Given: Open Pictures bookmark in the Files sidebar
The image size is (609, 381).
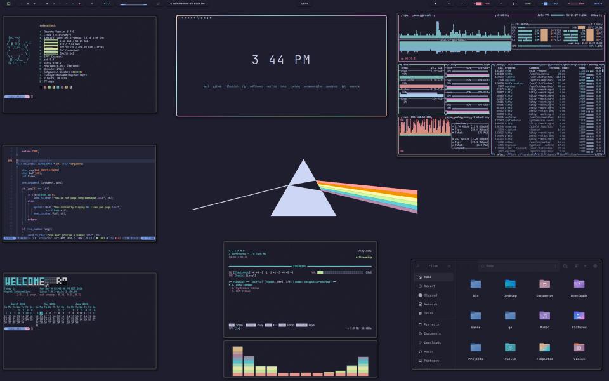Looking at the screenshot, I should (x=433, y=361).
